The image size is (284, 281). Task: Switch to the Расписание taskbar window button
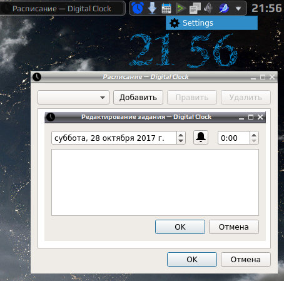62,8
